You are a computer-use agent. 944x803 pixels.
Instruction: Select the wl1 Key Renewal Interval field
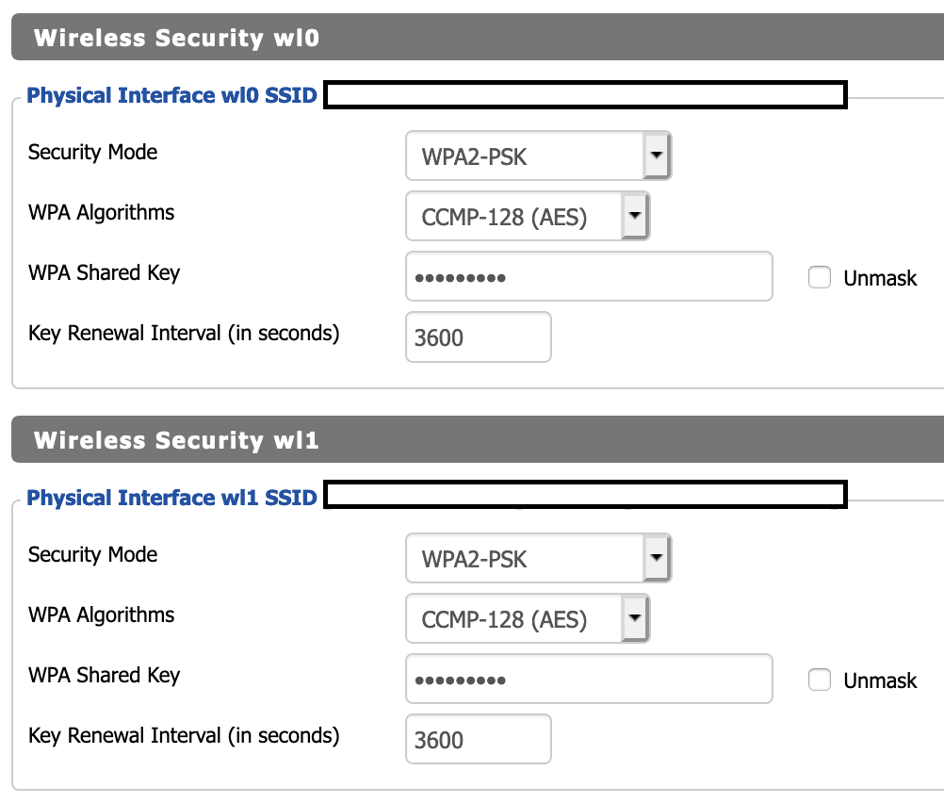[x=478, y=739]
